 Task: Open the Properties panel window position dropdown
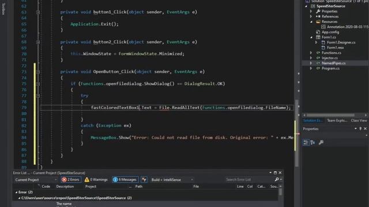355,129
